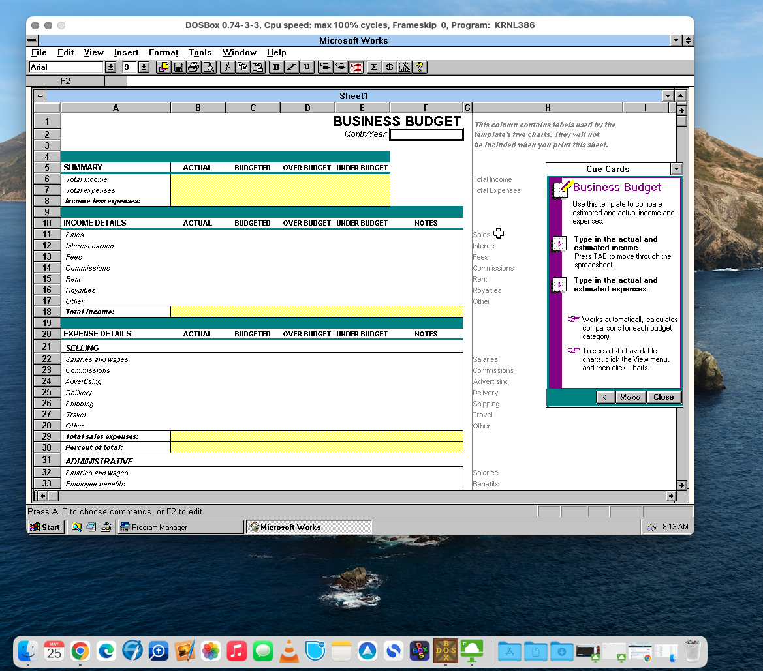This screenshot has width=763, height=671.
Task: Click the Month/Year input cell
Action: point(426,134)
